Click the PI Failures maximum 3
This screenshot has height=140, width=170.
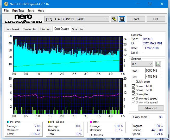click(81, 130)
